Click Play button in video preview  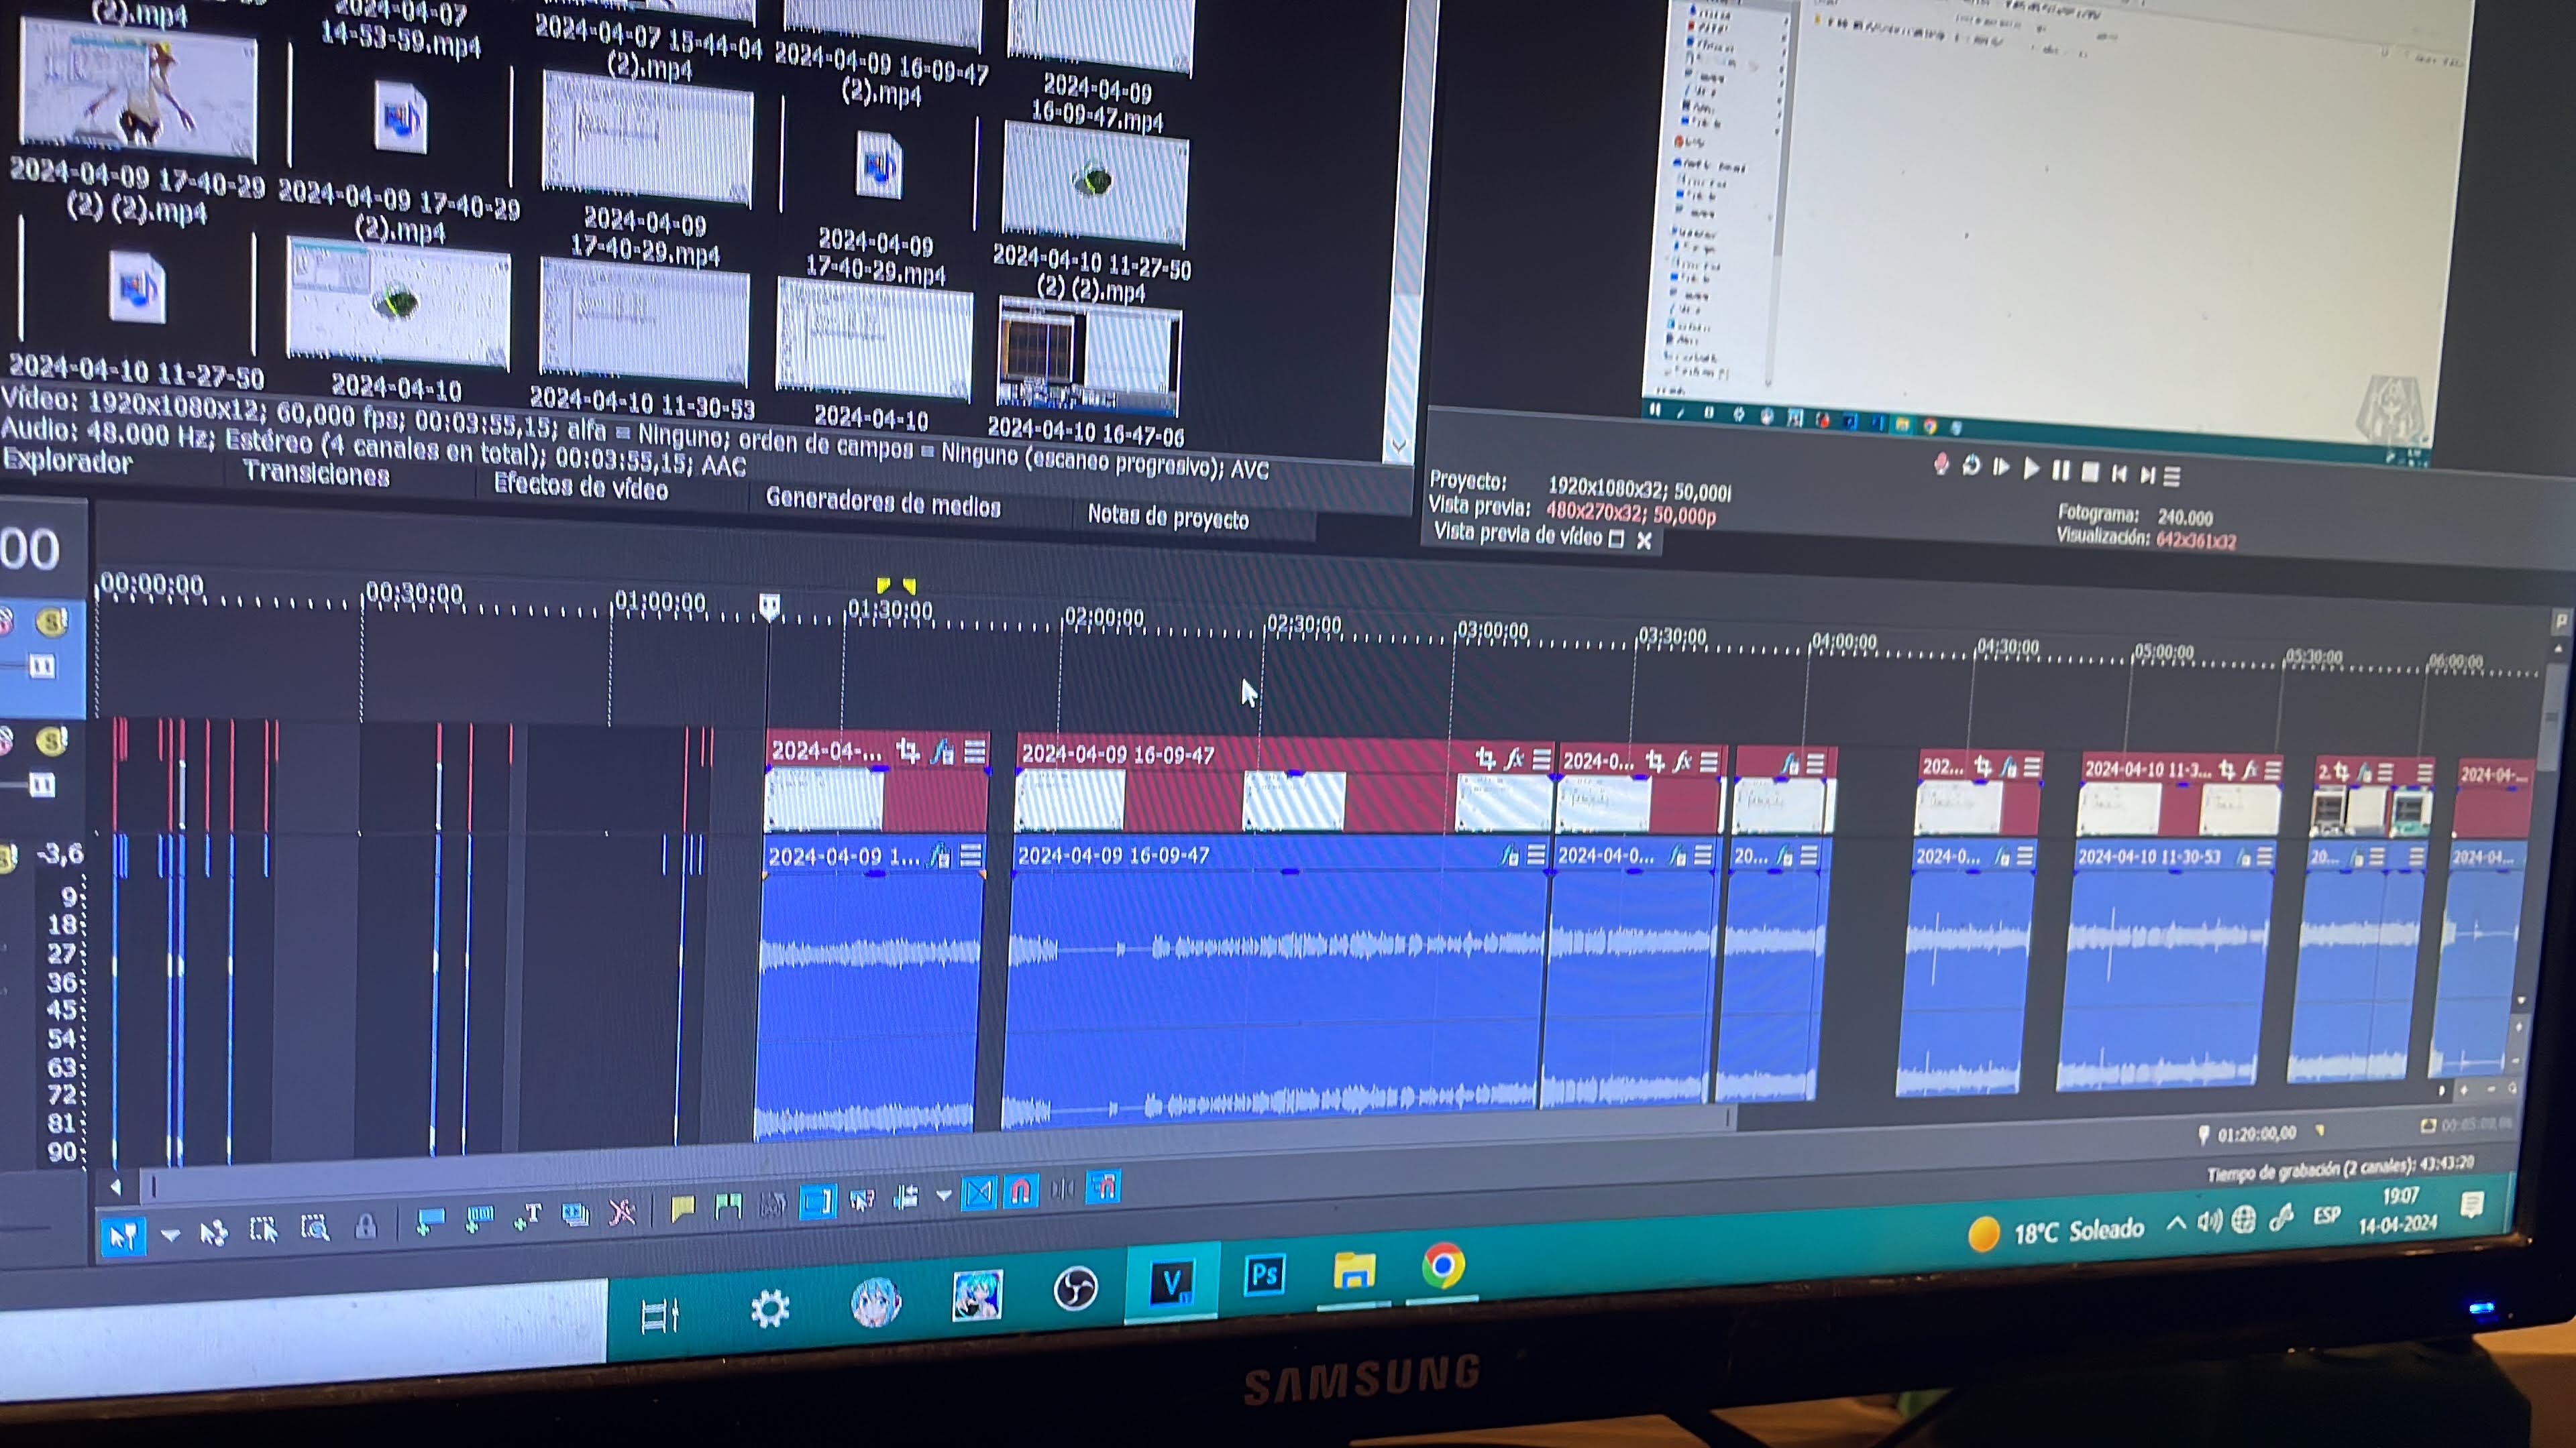click(x=2031, y=469)
